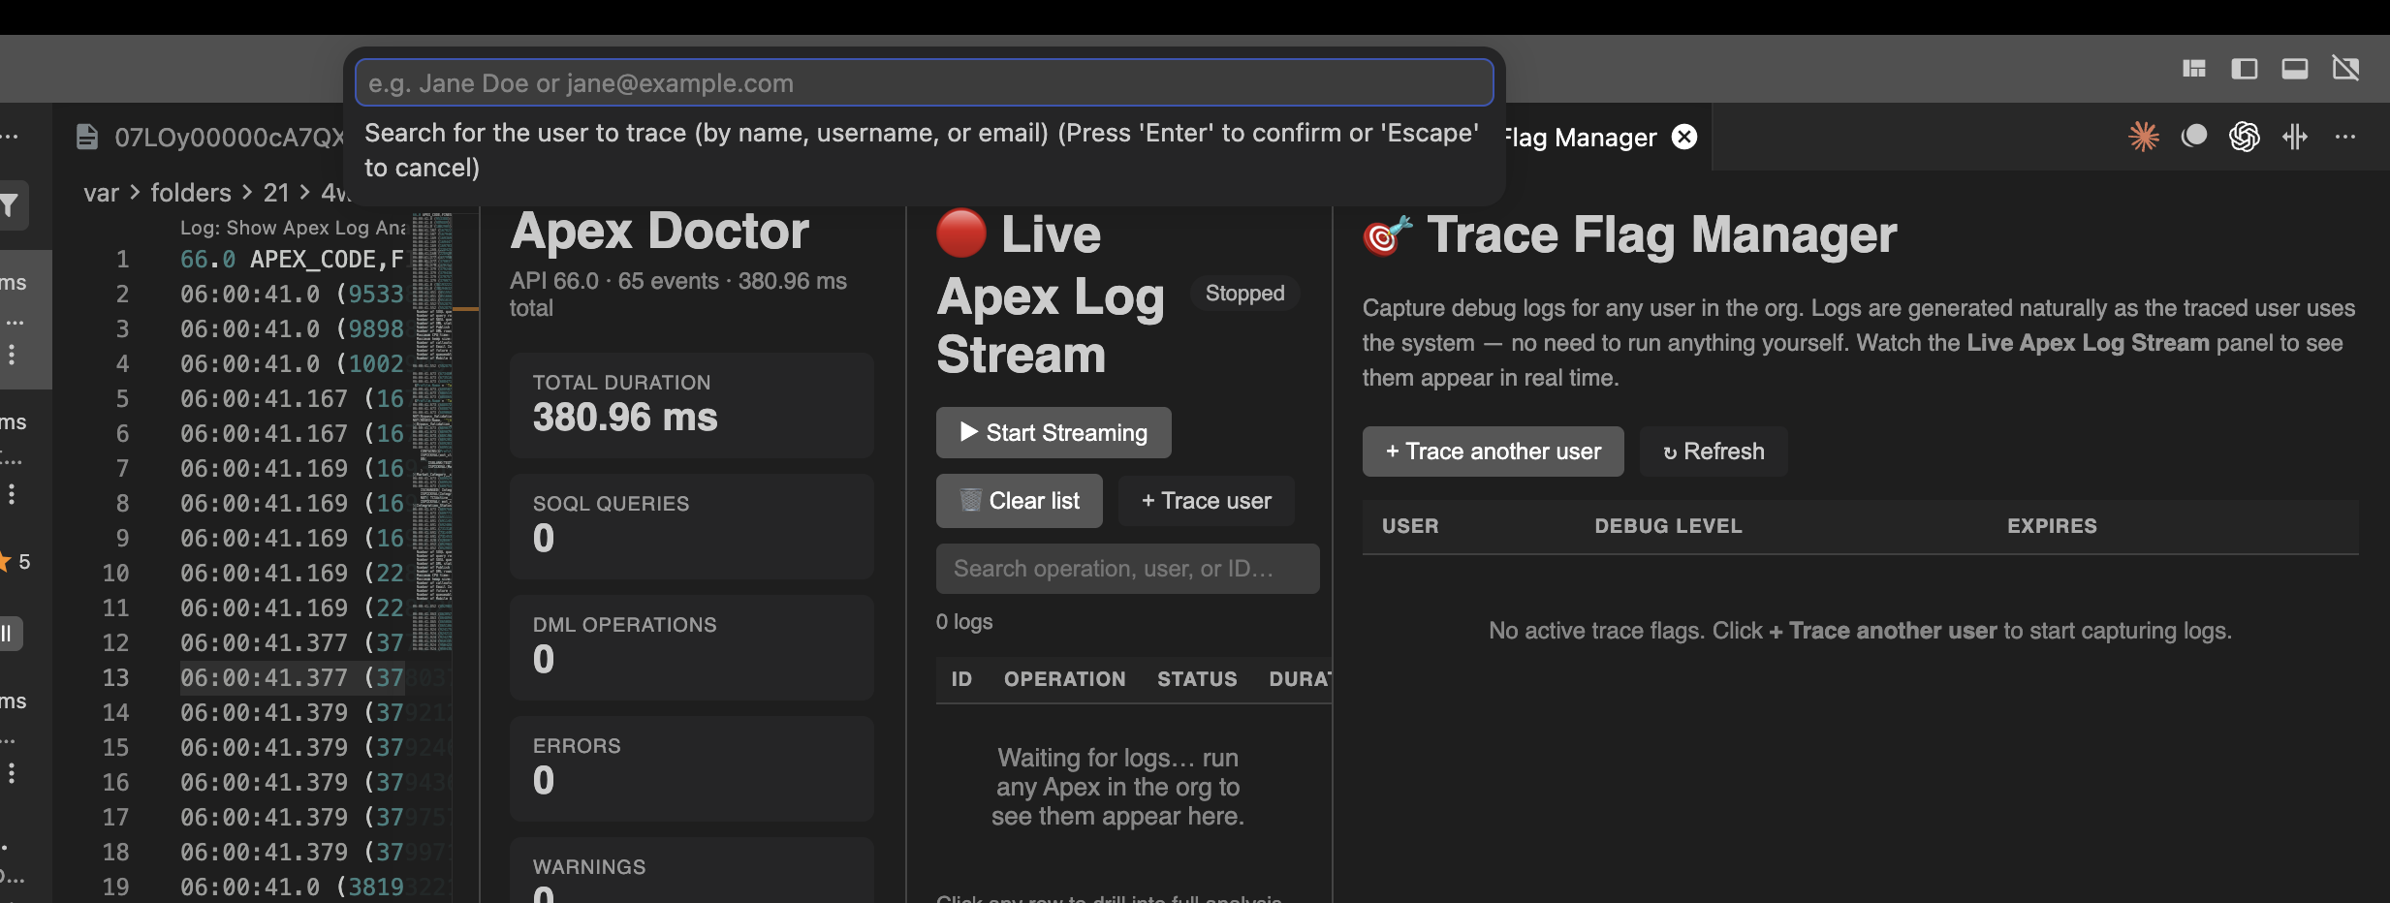This screenshot has width=2390, height=903.
Task: Open the 'folders' breadcrumb segment
Action: pyautogui.click(x=191, y=193)
